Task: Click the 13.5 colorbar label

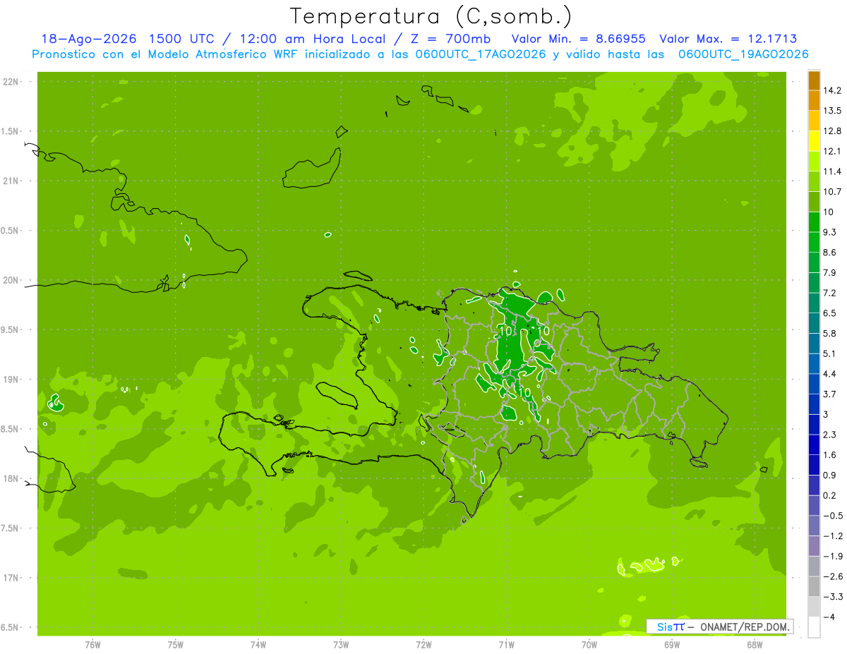Action: point(831,111)
